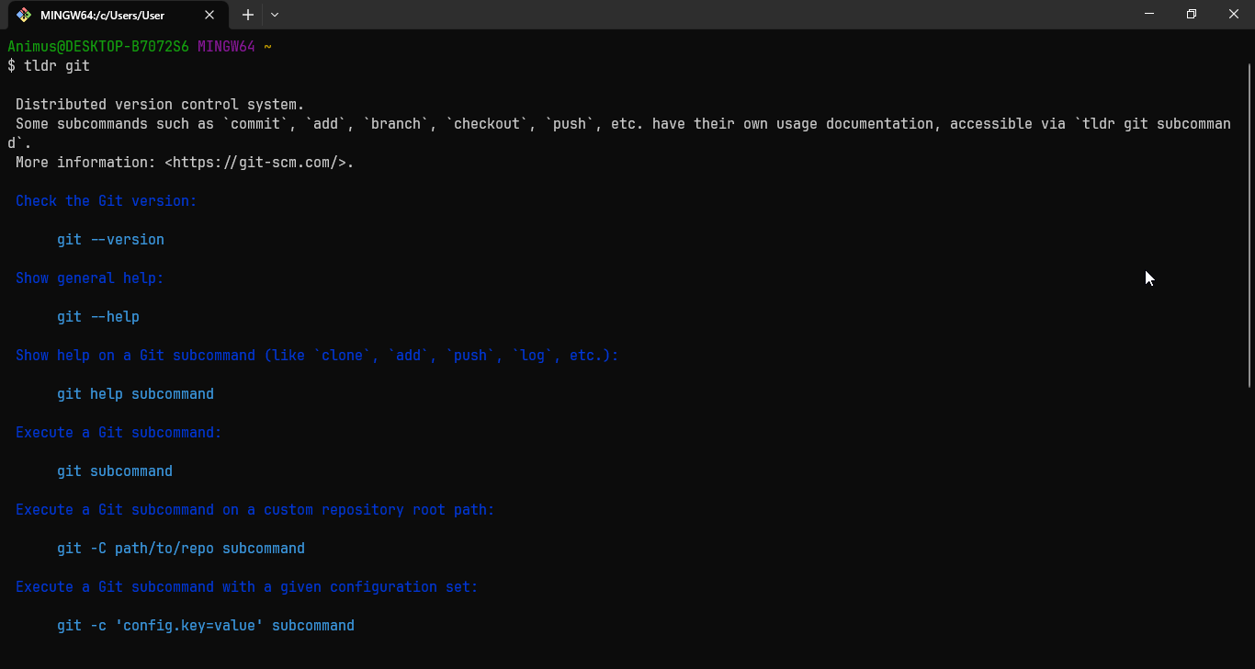Viewport: 1255px width, 669px height.
Task: Close the terminal window
Action: [x=1234, y=14]
